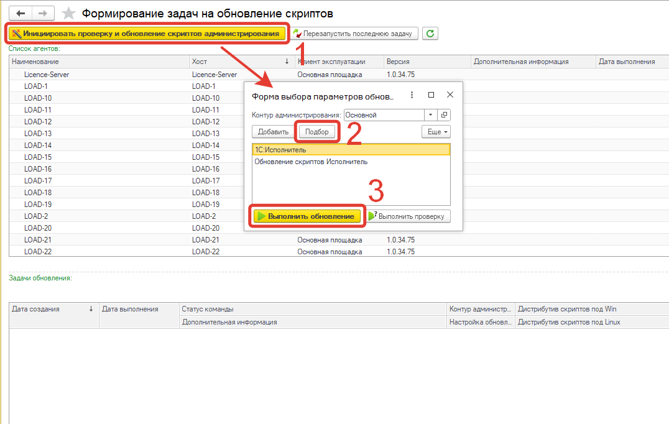
Task: Sort agents by Хост column header
Action: click(x=236, y=62)
